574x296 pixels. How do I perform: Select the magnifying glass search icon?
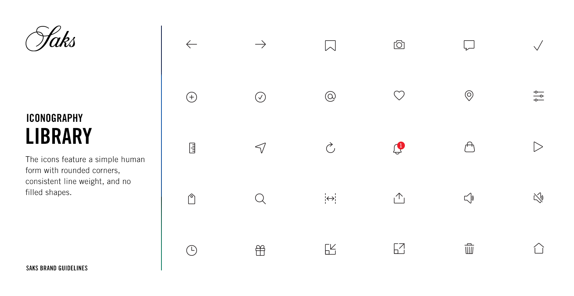(x=260, y=199)
